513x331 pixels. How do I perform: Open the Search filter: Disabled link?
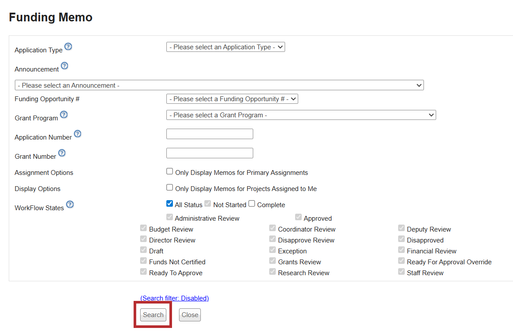(174, 298)
